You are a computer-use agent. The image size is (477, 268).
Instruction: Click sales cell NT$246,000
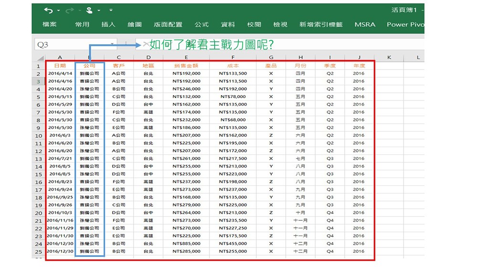tap(186, 89)
